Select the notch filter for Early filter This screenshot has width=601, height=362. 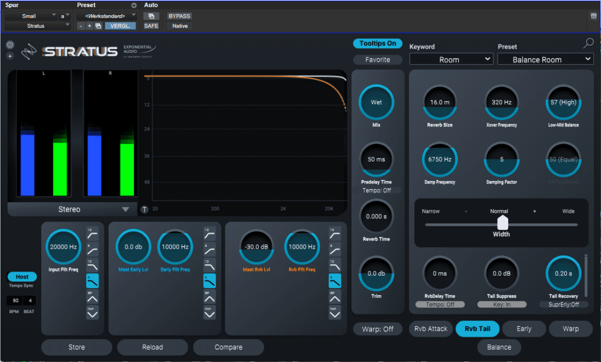(210, 312)
